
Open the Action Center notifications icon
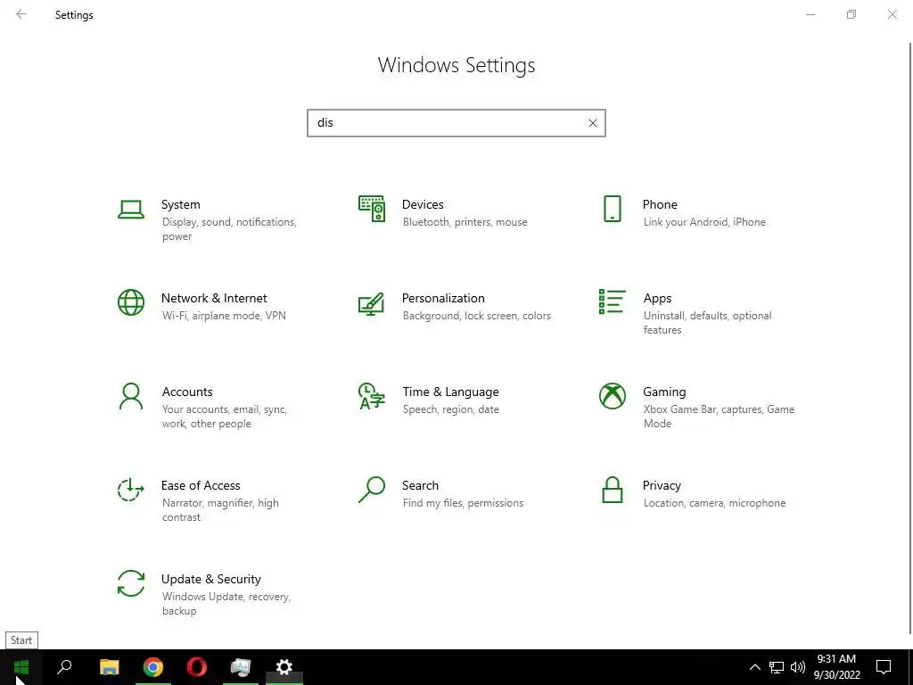click(884, 667)
